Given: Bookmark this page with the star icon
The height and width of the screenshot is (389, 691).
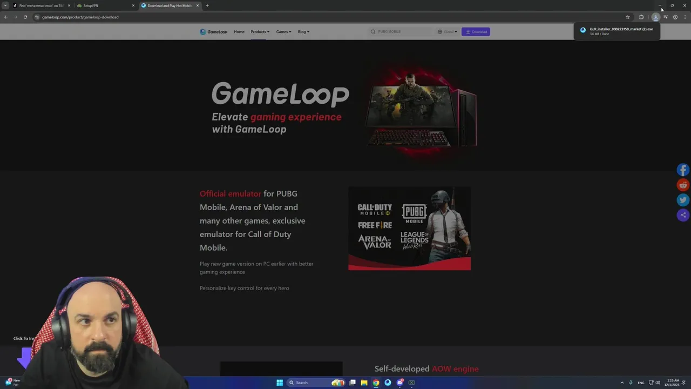Looking at the screenshot, I should (x=627, y=17).
